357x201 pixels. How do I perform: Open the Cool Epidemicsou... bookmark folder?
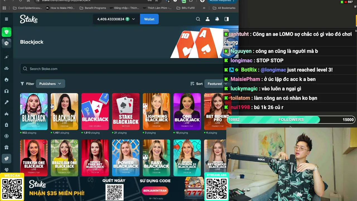tap(28, 8)
